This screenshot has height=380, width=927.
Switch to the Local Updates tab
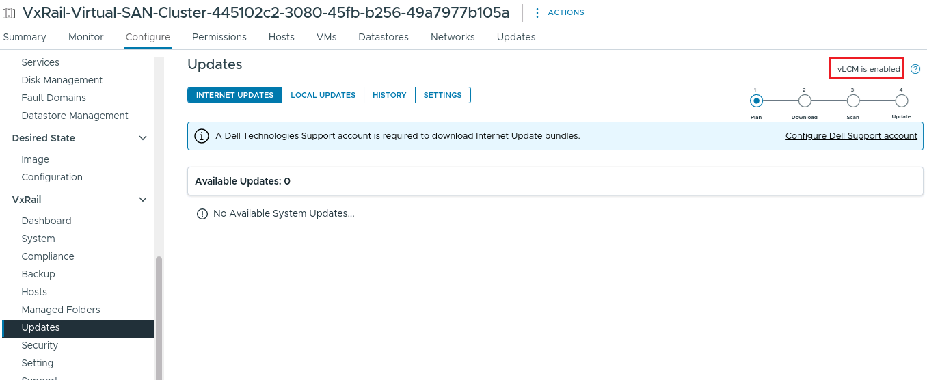tap(323, 95)
